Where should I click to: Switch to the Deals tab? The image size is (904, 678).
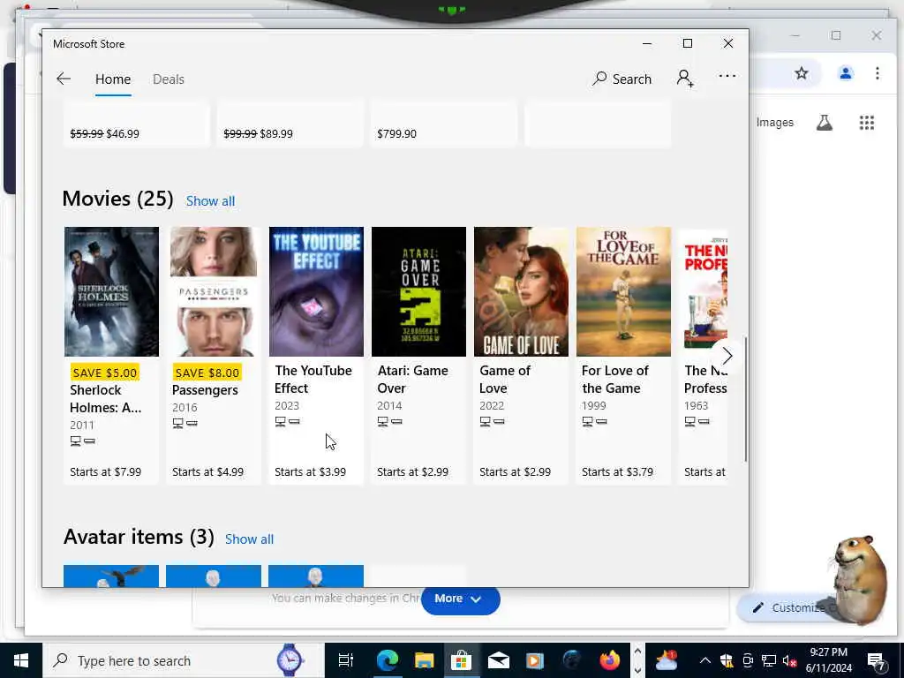(x=169, y=79)
